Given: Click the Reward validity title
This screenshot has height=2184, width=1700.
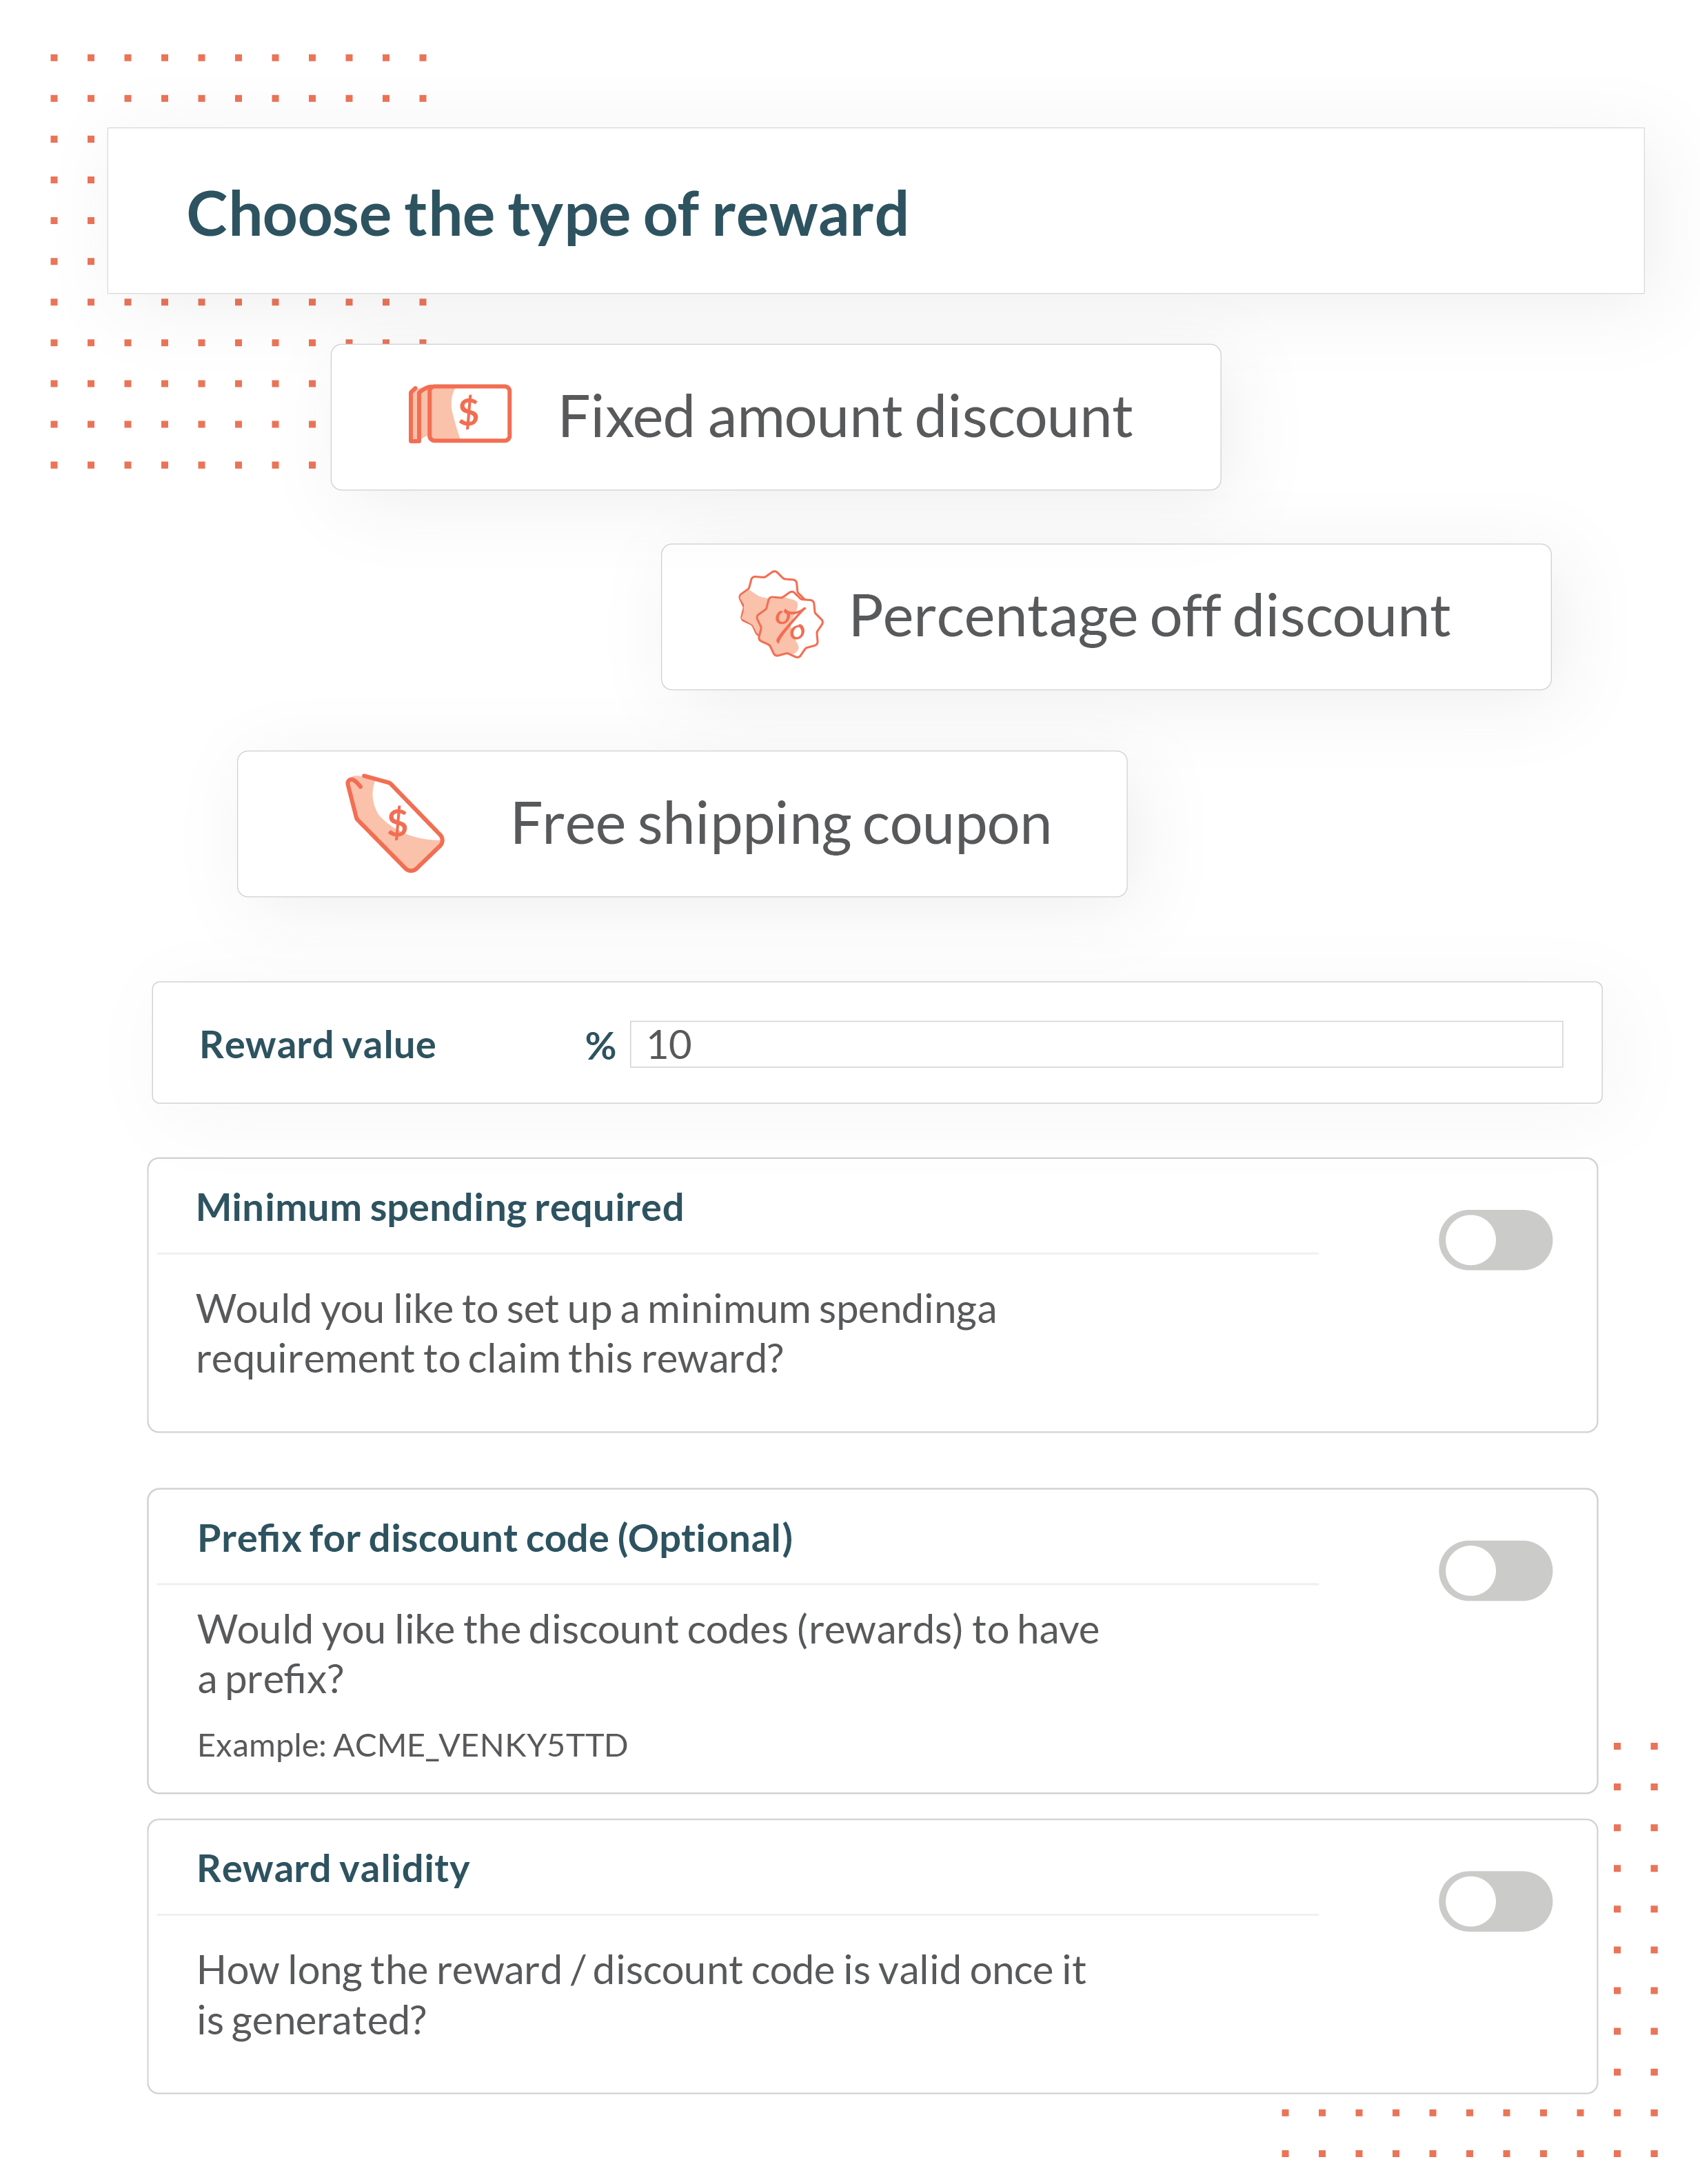Looking at the screenshot, I should pyautogui.click(x=333, y=1868).
